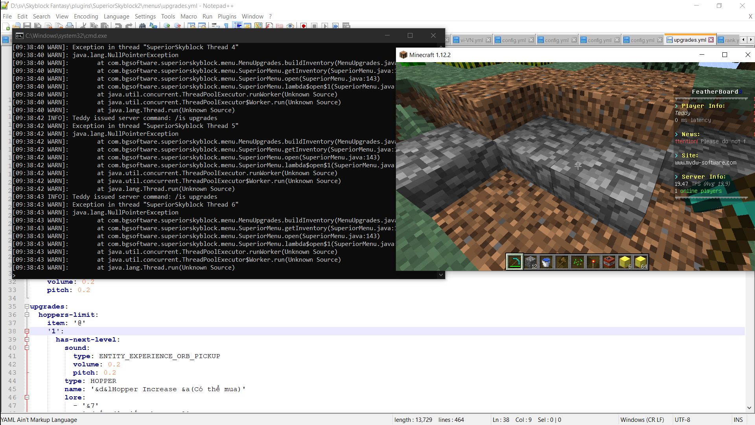The height and width of the screenshot is (425, 755).
Task: Collapse the lore fold at line 46
Action: [x=27, y=397]
